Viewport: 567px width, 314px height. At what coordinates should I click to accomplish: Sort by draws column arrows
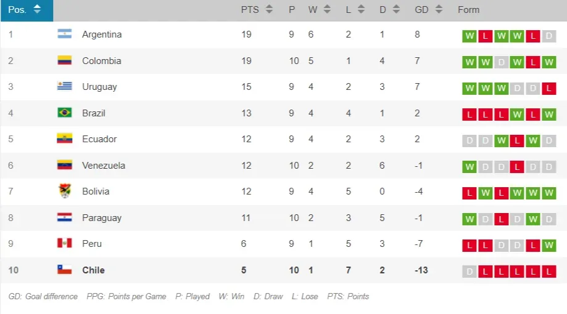point(396,9)
